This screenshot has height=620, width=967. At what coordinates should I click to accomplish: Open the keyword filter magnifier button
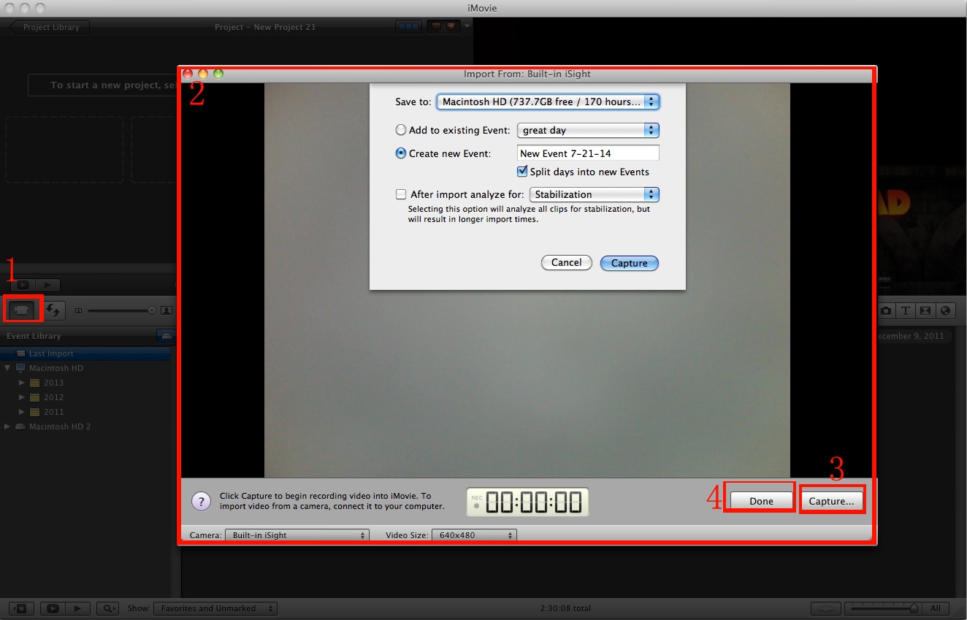pyautogui.click(x=107, y=608)
